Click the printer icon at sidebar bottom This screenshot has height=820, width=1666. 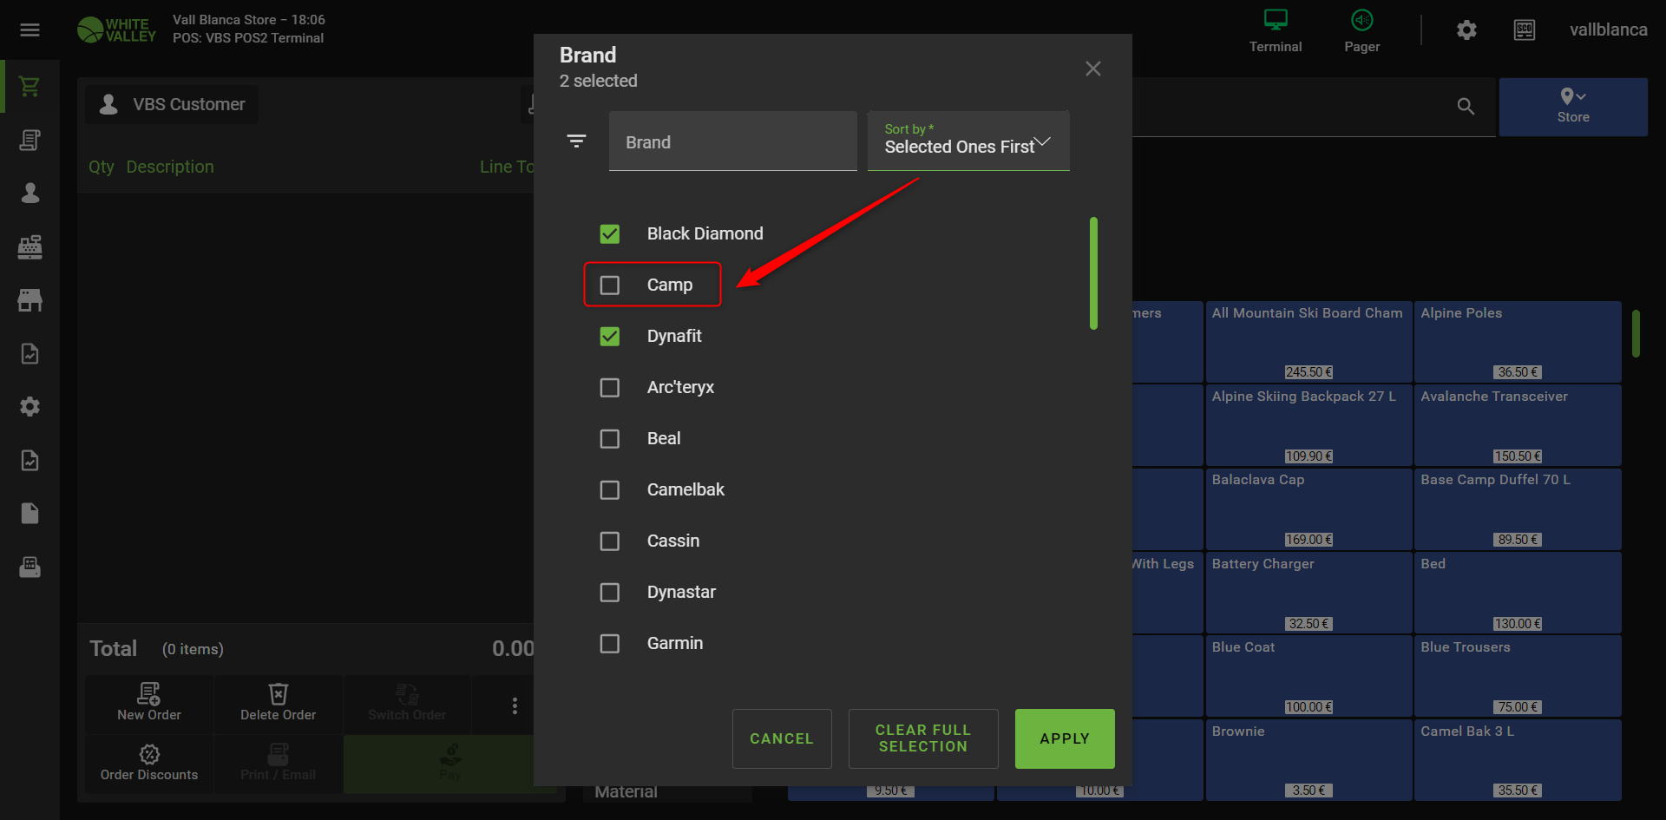pos(30,567)
